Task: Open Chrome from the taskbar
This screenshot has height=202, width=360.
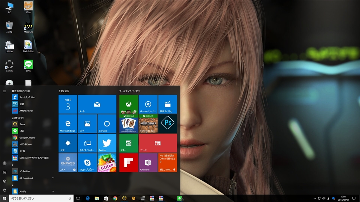Action: [115, 198]
